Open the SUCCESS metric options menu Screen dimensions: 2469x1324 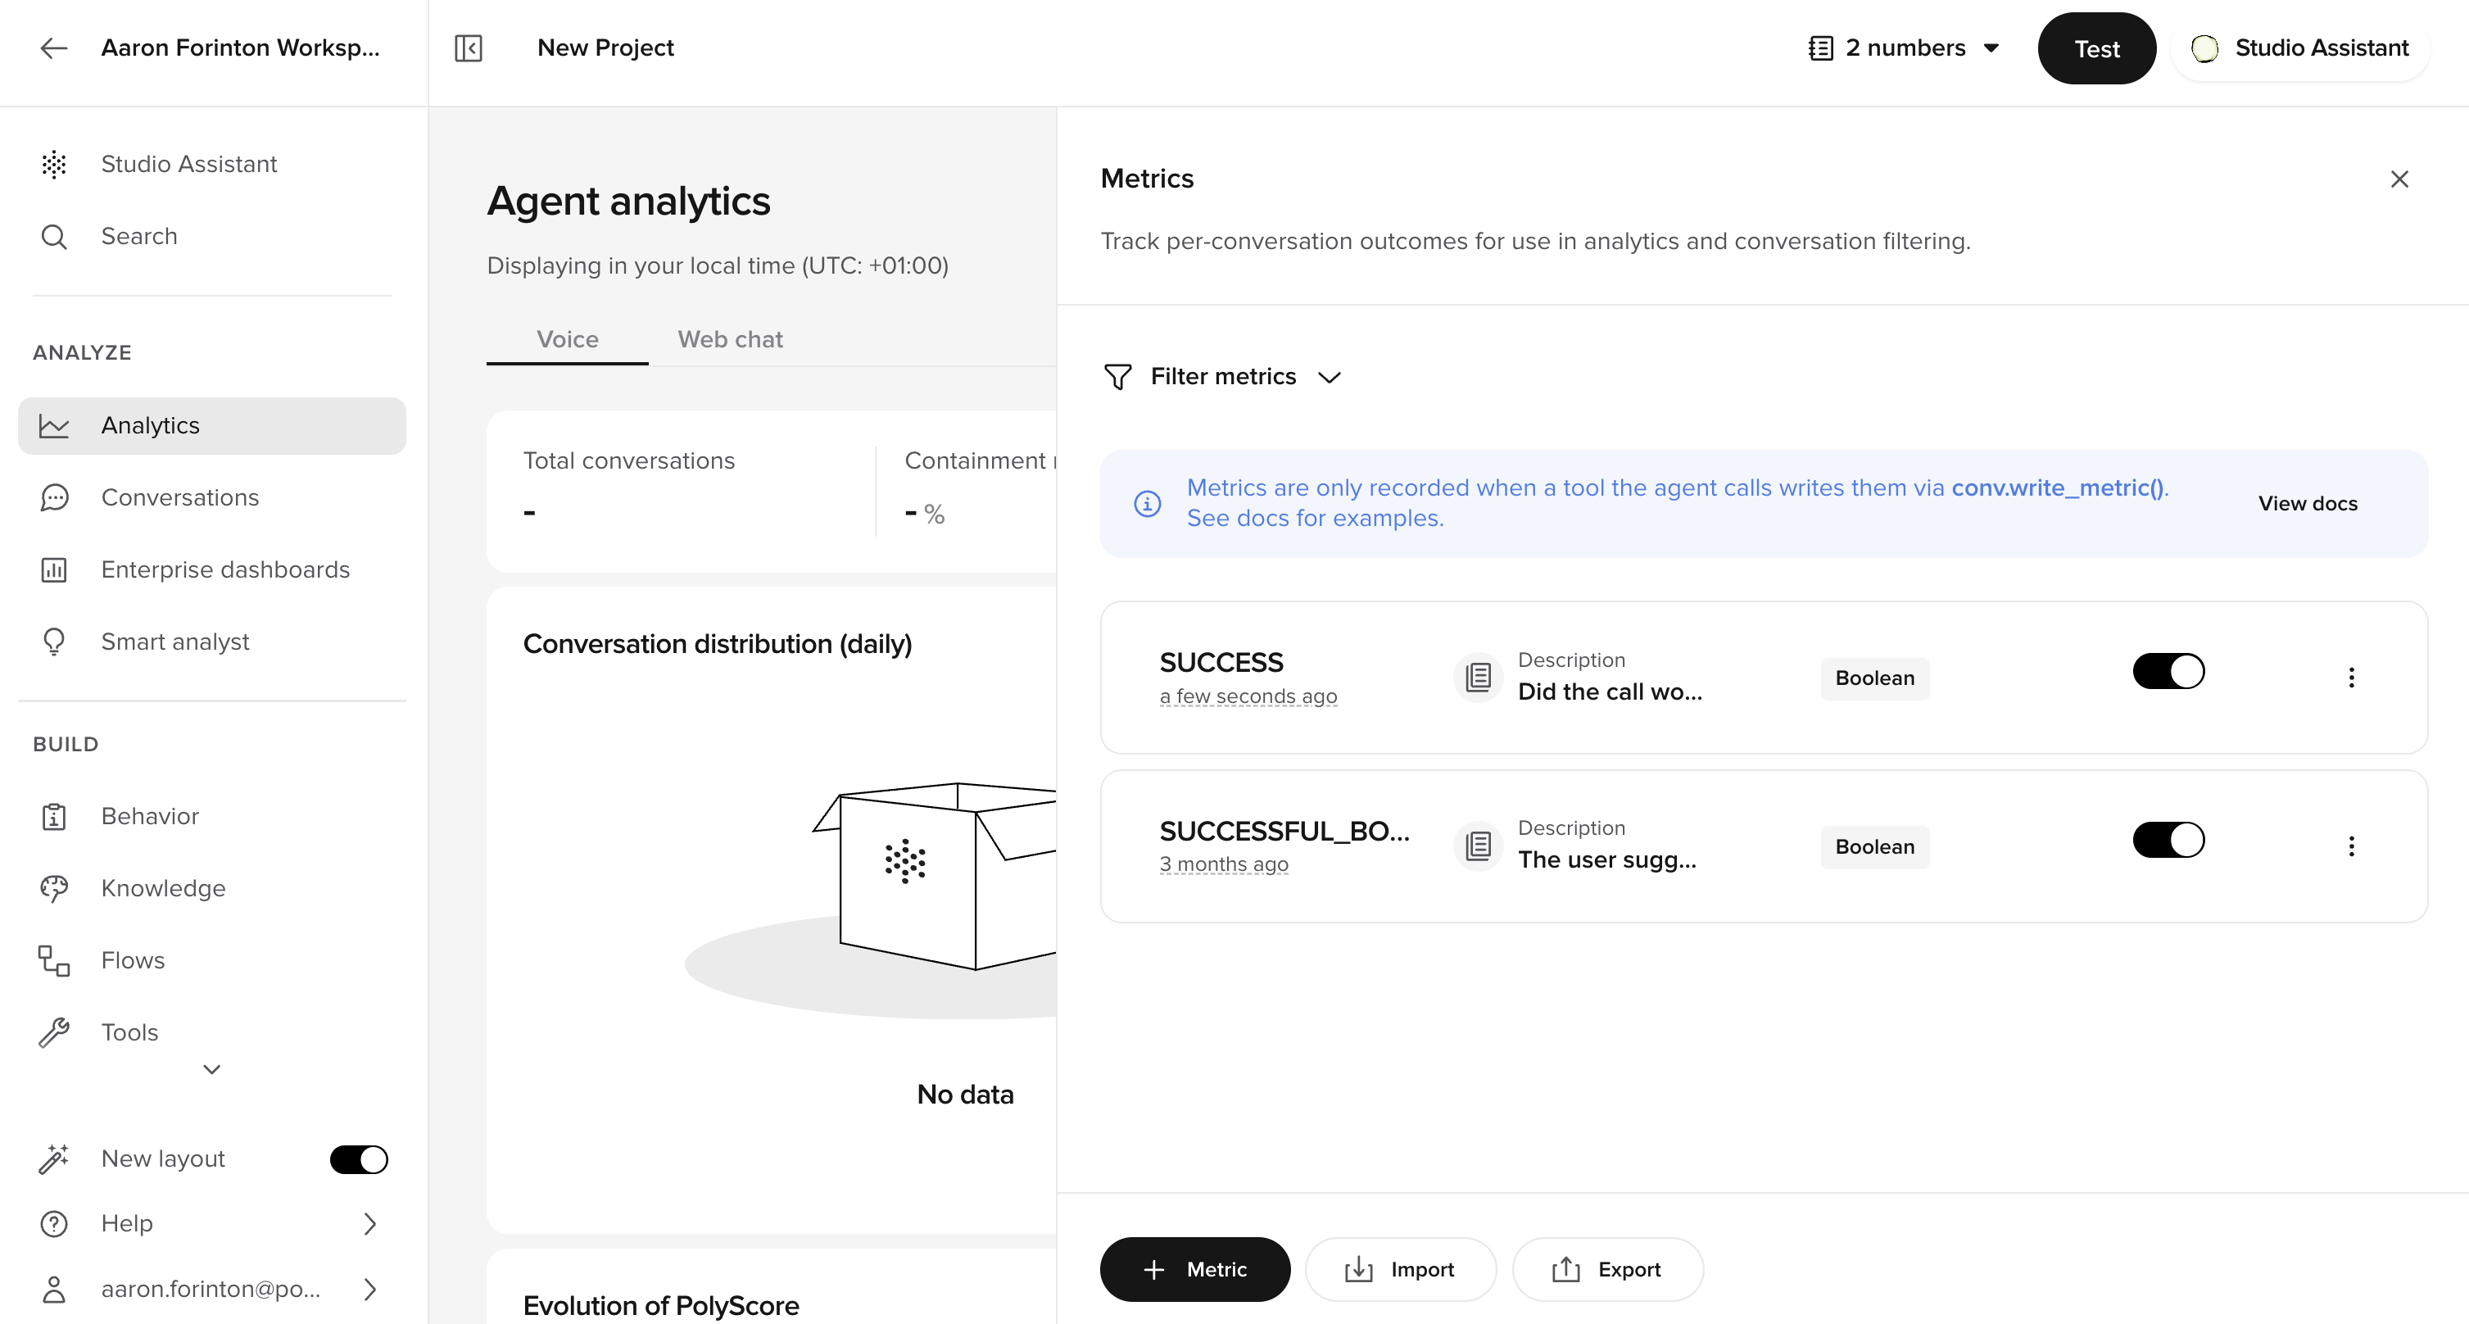click(x=2351, y=678)
